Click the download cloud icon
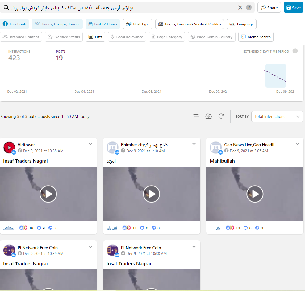This screenshot has height=291, width=305. pyautogui.click(x=208, y=116)
